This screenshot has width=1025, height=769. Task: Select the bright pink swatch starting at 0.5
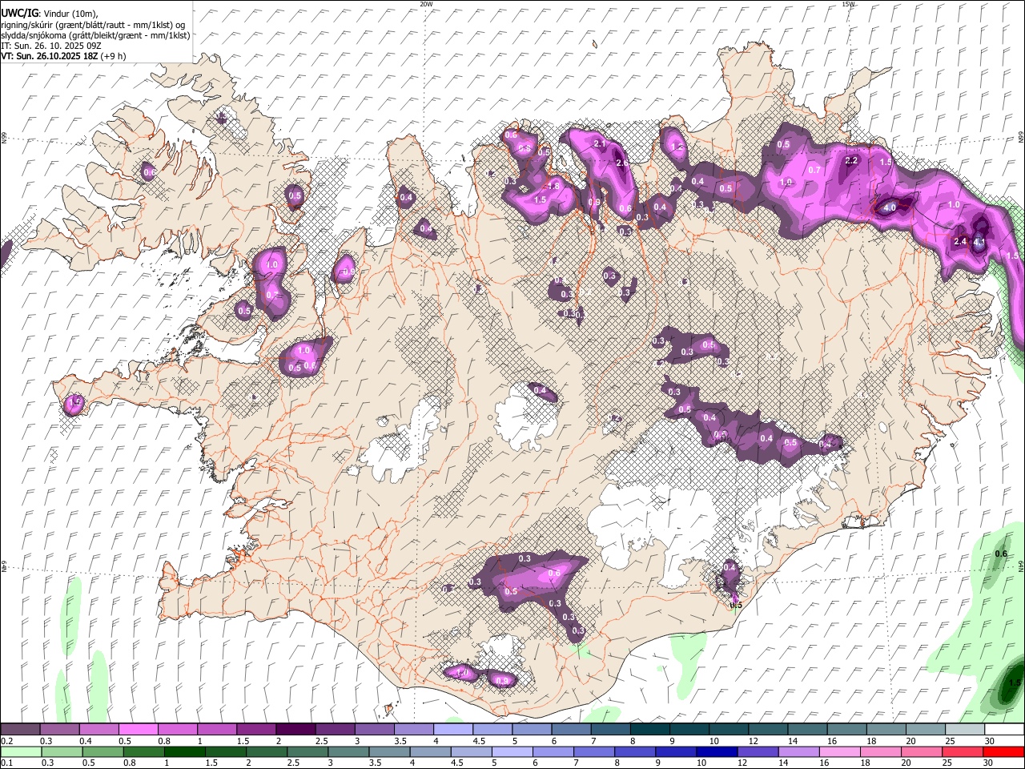pos(138,730)
